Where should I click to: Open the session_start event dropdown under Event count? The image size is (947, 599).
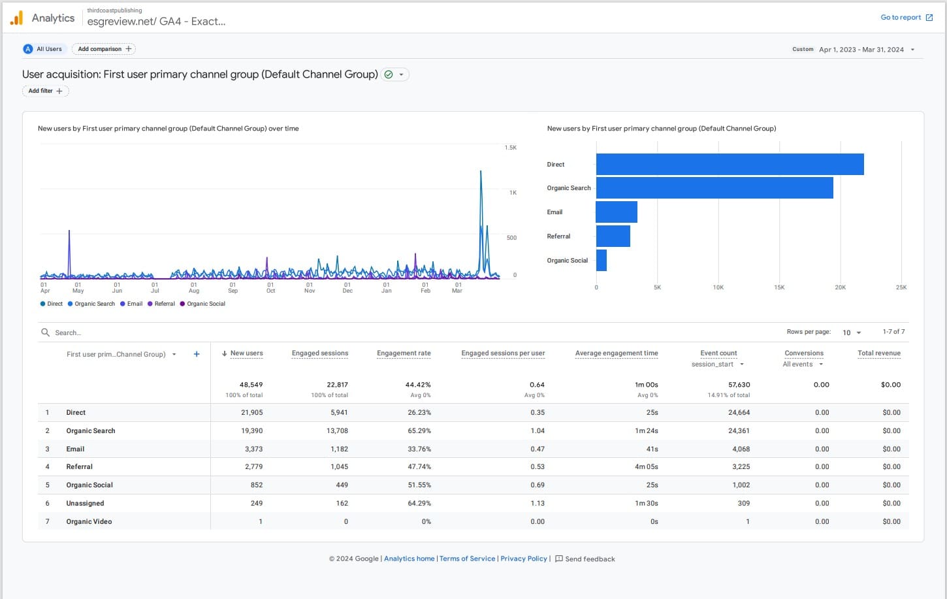718,364
